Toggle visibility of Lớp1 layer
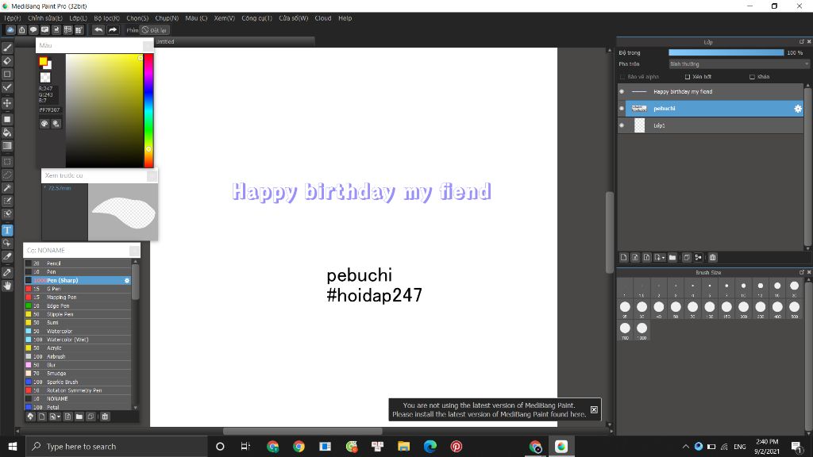Viewport: 813px width, 457px height. coord(622,125)
